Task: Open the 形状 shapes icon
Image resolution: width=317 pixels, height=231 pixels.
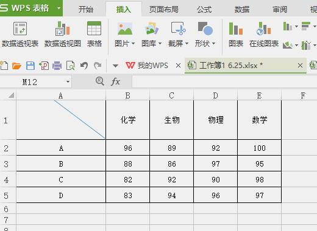Action: [205, 29]
